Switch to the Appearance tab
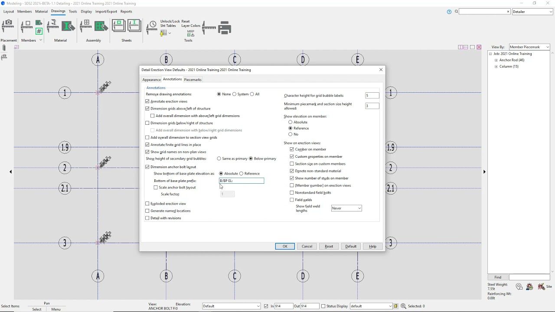Viewport: 555px width, 312px height. pyautogui.click(x=151, y=80)
